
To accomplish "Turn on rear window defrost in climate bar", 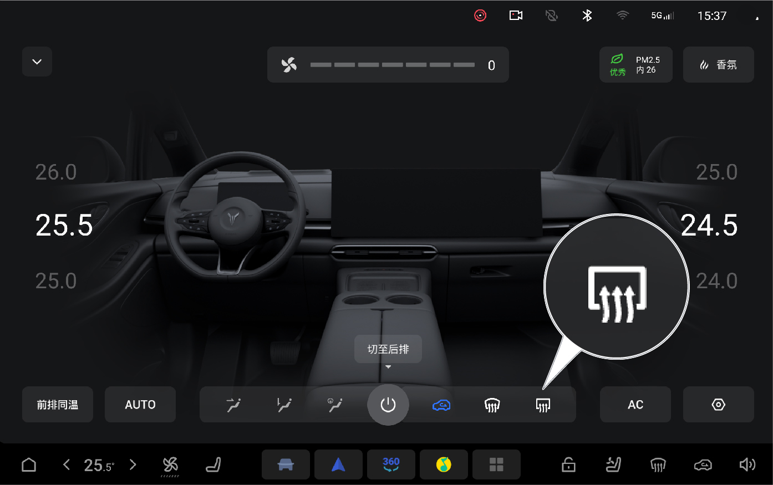I will click(x=543, y=405).
